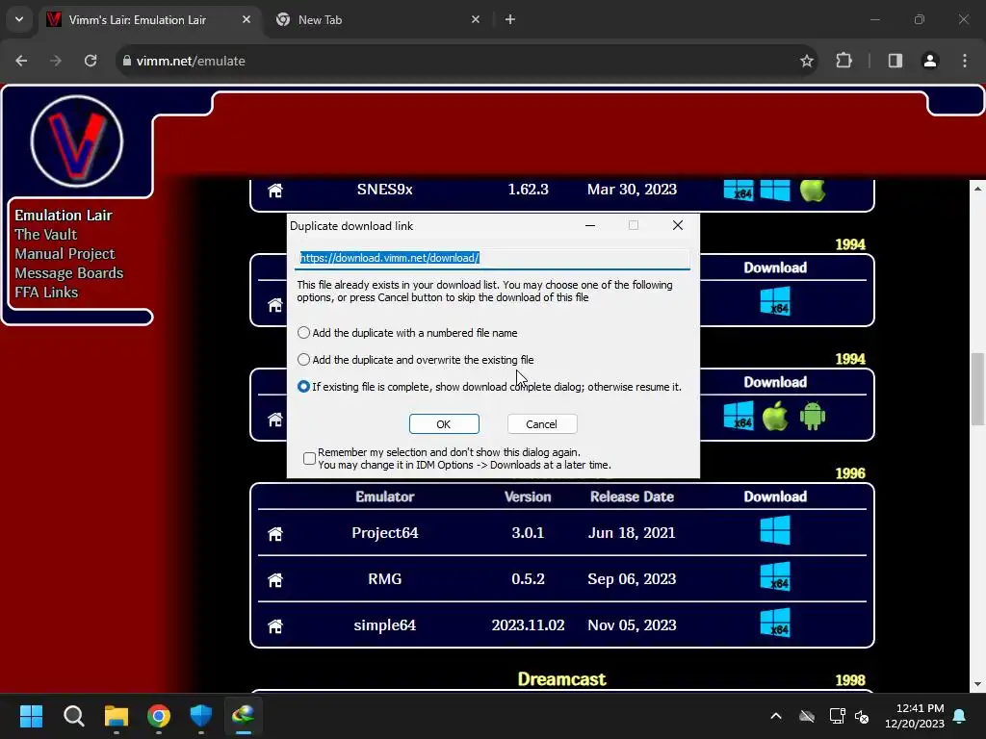Click the SNES9x home page icon

(274, 191)
